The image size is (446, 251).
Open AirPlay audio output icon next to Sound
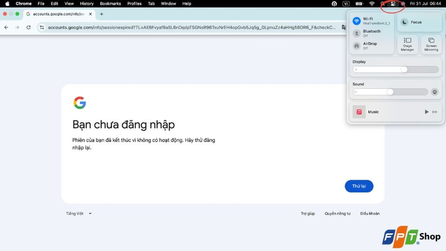pos(435,92)
